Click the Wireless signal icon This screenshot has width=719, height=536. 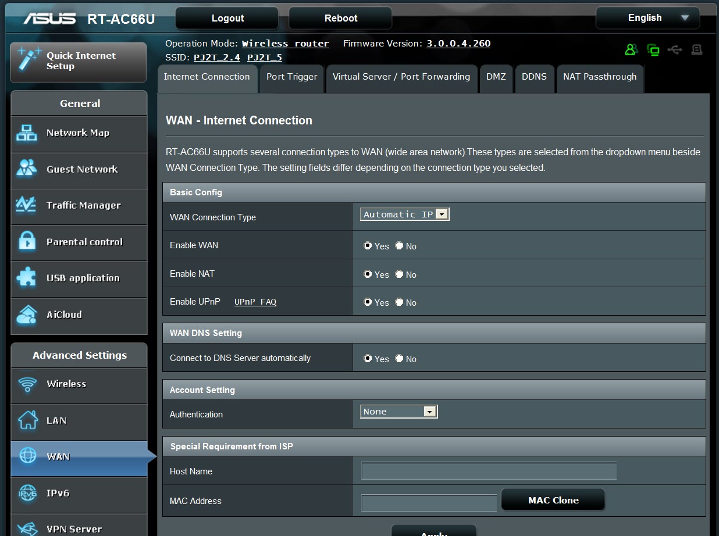click(27, 384)
